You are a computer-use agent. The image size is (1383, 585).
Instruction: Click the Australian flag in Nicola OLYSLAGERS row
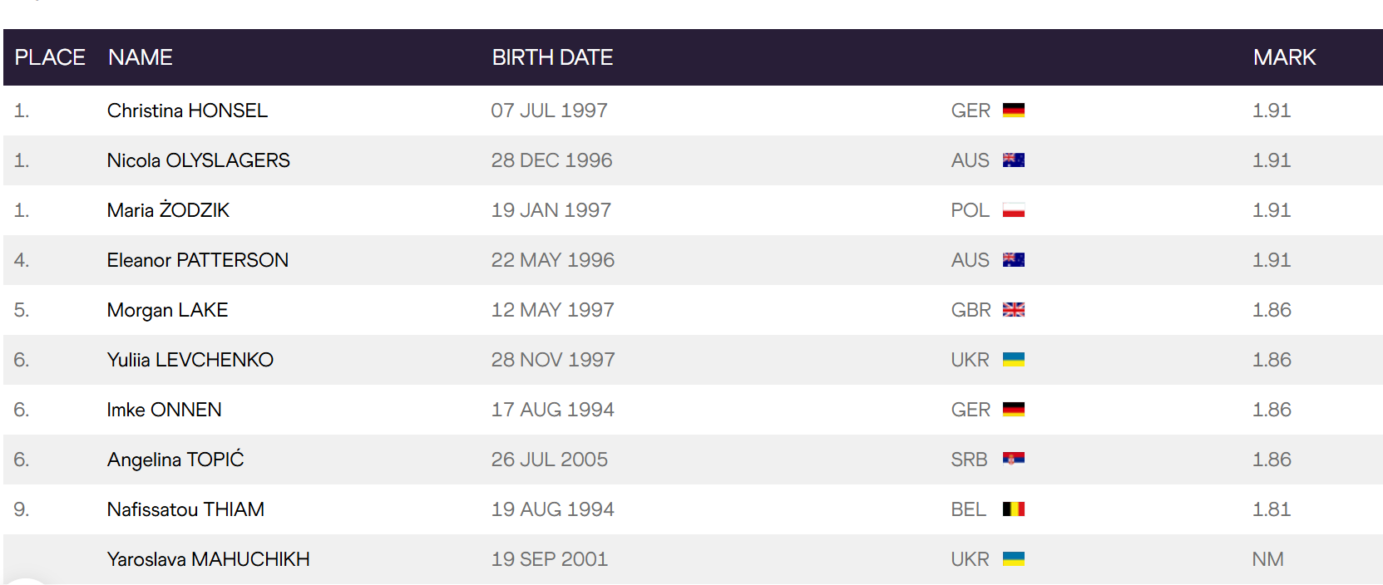pos(1013,160)
